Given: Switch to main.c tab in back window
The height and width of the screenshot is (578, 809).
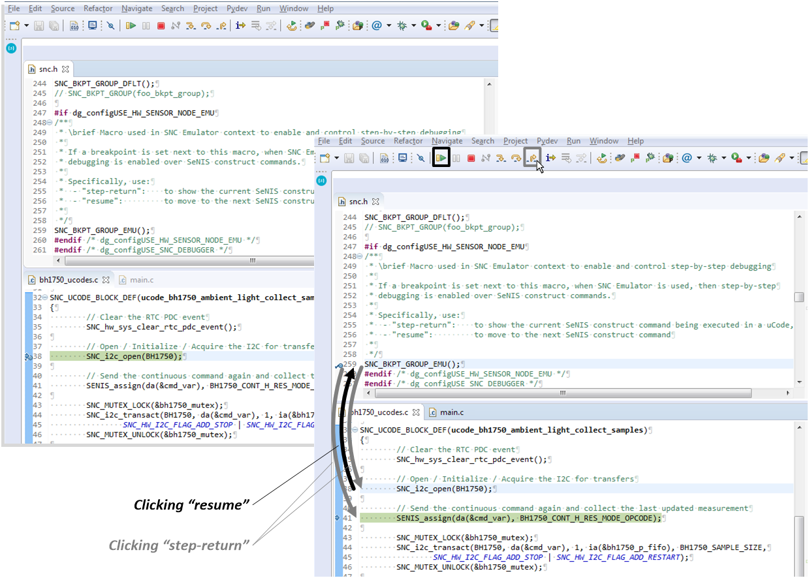Looking at the screenshot, I should (136, 280).
